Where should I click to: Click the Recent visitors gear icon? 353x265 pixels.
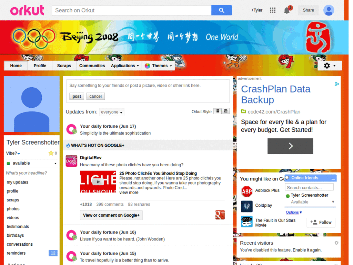tap(336, 243)
